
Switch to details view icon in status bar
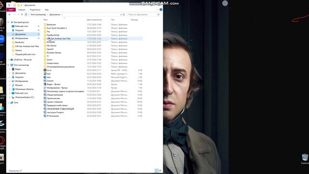(156, 171)
